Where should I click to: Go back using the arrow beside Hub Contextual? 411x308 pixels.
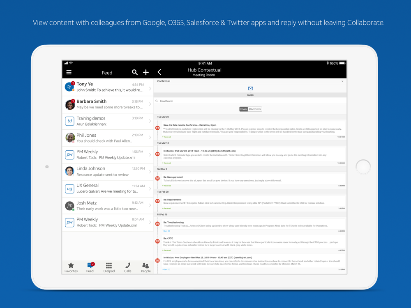click(x=159, y=72)
